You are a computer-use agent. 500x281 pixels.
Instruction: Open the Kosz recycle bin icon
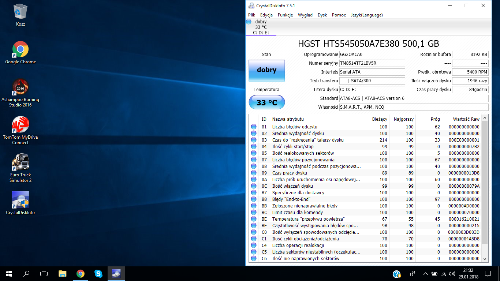click(x=20, y=15)
